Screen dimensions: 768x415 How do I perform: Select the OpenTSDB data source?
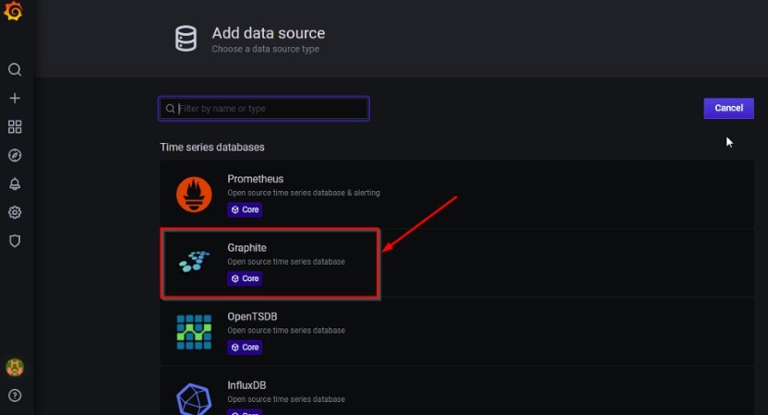click(457, 332)
